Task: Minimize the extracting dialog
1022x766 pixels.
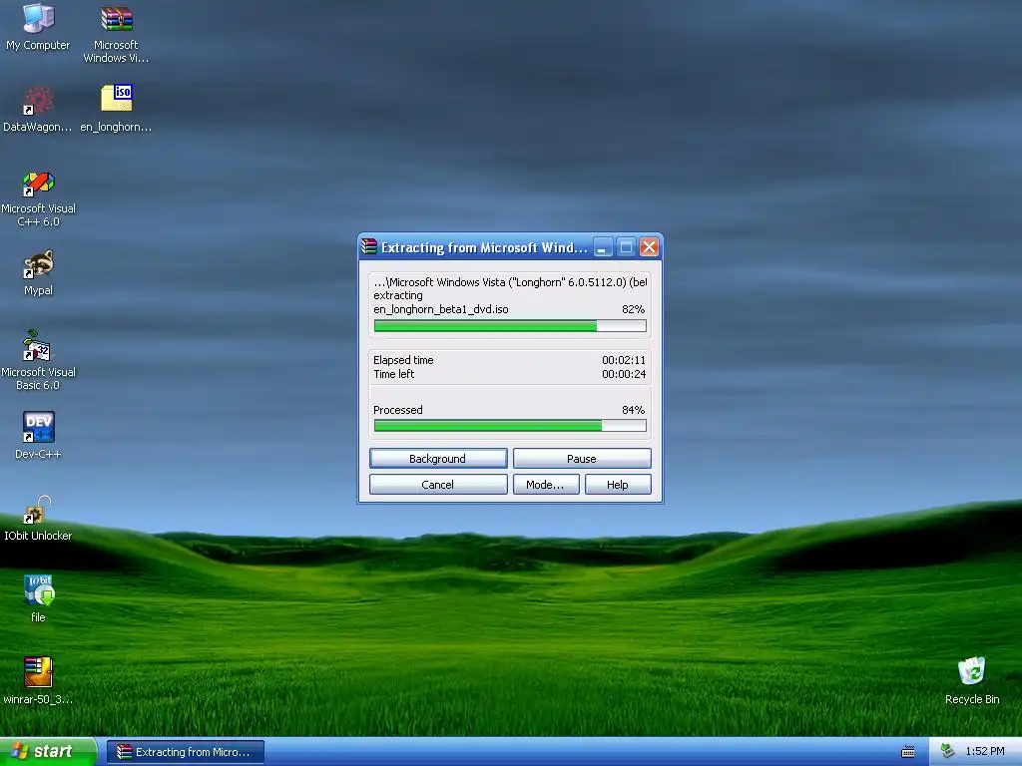Action: pos(603,247)
